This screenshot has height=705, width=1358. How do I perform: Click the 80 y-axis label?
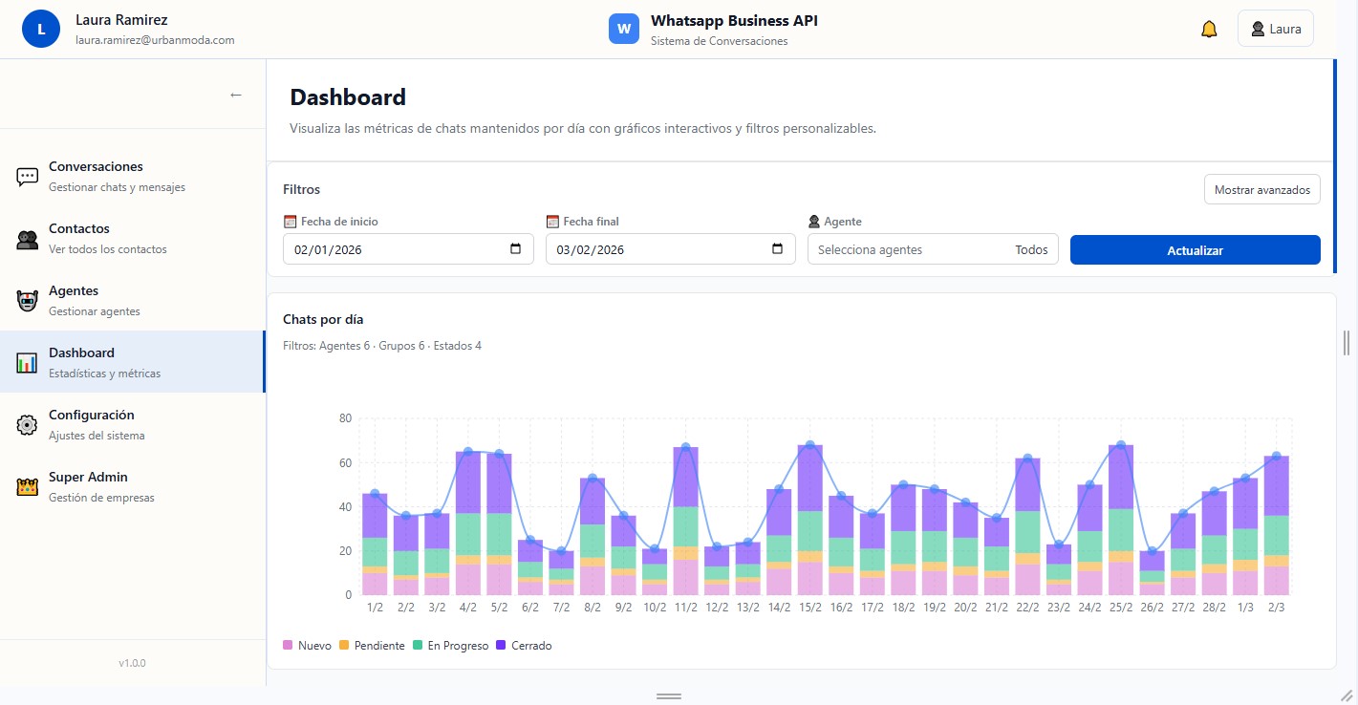[346, 418]
